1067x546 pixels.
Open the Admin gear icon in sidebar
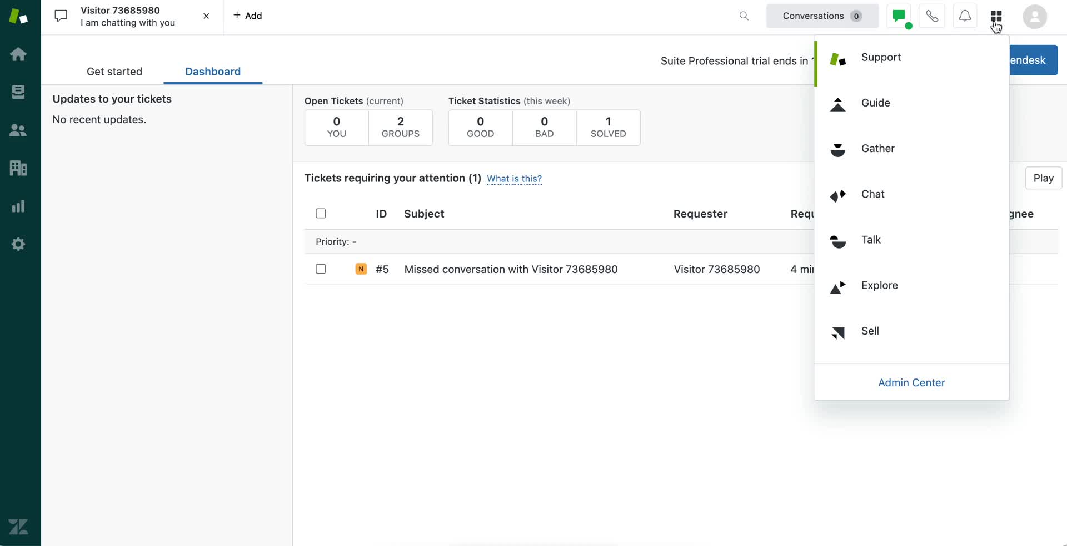18,244
